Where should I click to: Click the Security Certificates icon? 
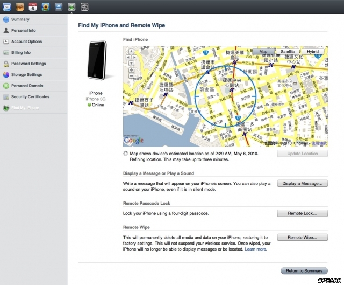6,97
